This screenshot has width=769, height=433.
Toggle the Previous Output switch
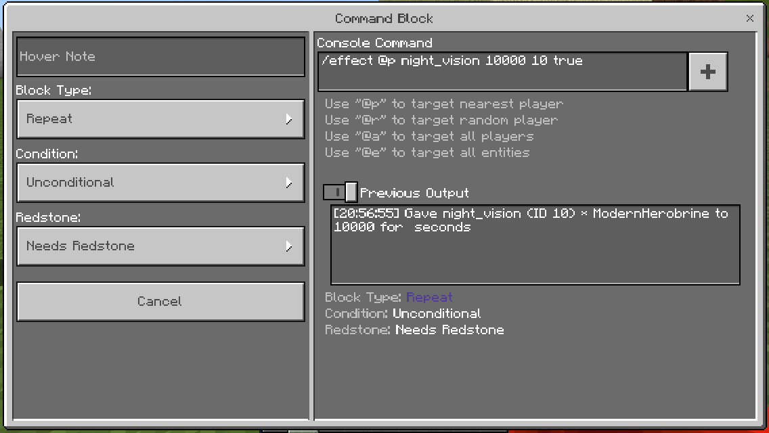[340, 192]
